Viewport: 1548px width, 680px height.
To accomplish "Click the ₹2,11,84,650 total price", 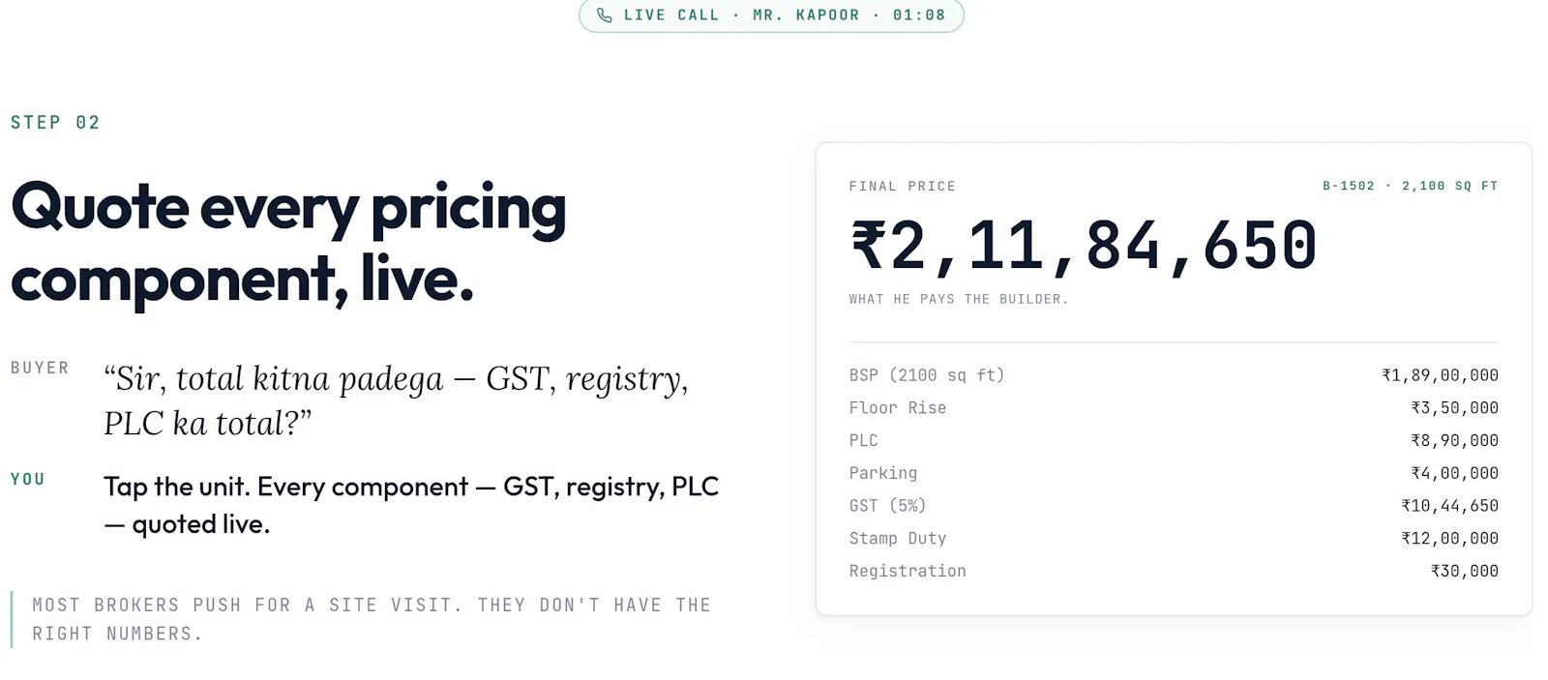I will 1084,246.
